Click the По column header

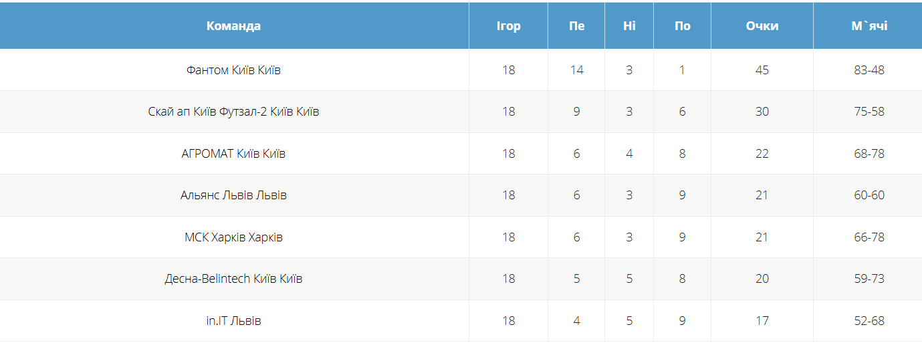click(x=682, y=26)
